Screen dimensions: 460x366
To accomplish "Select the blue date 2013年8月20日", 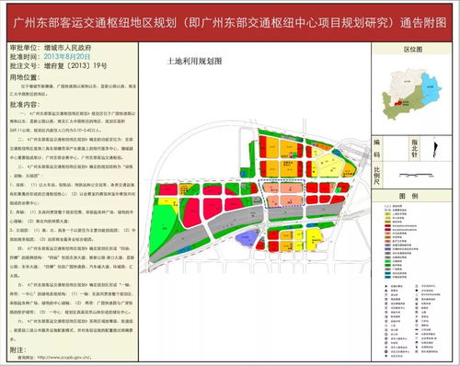I will 67,57.
